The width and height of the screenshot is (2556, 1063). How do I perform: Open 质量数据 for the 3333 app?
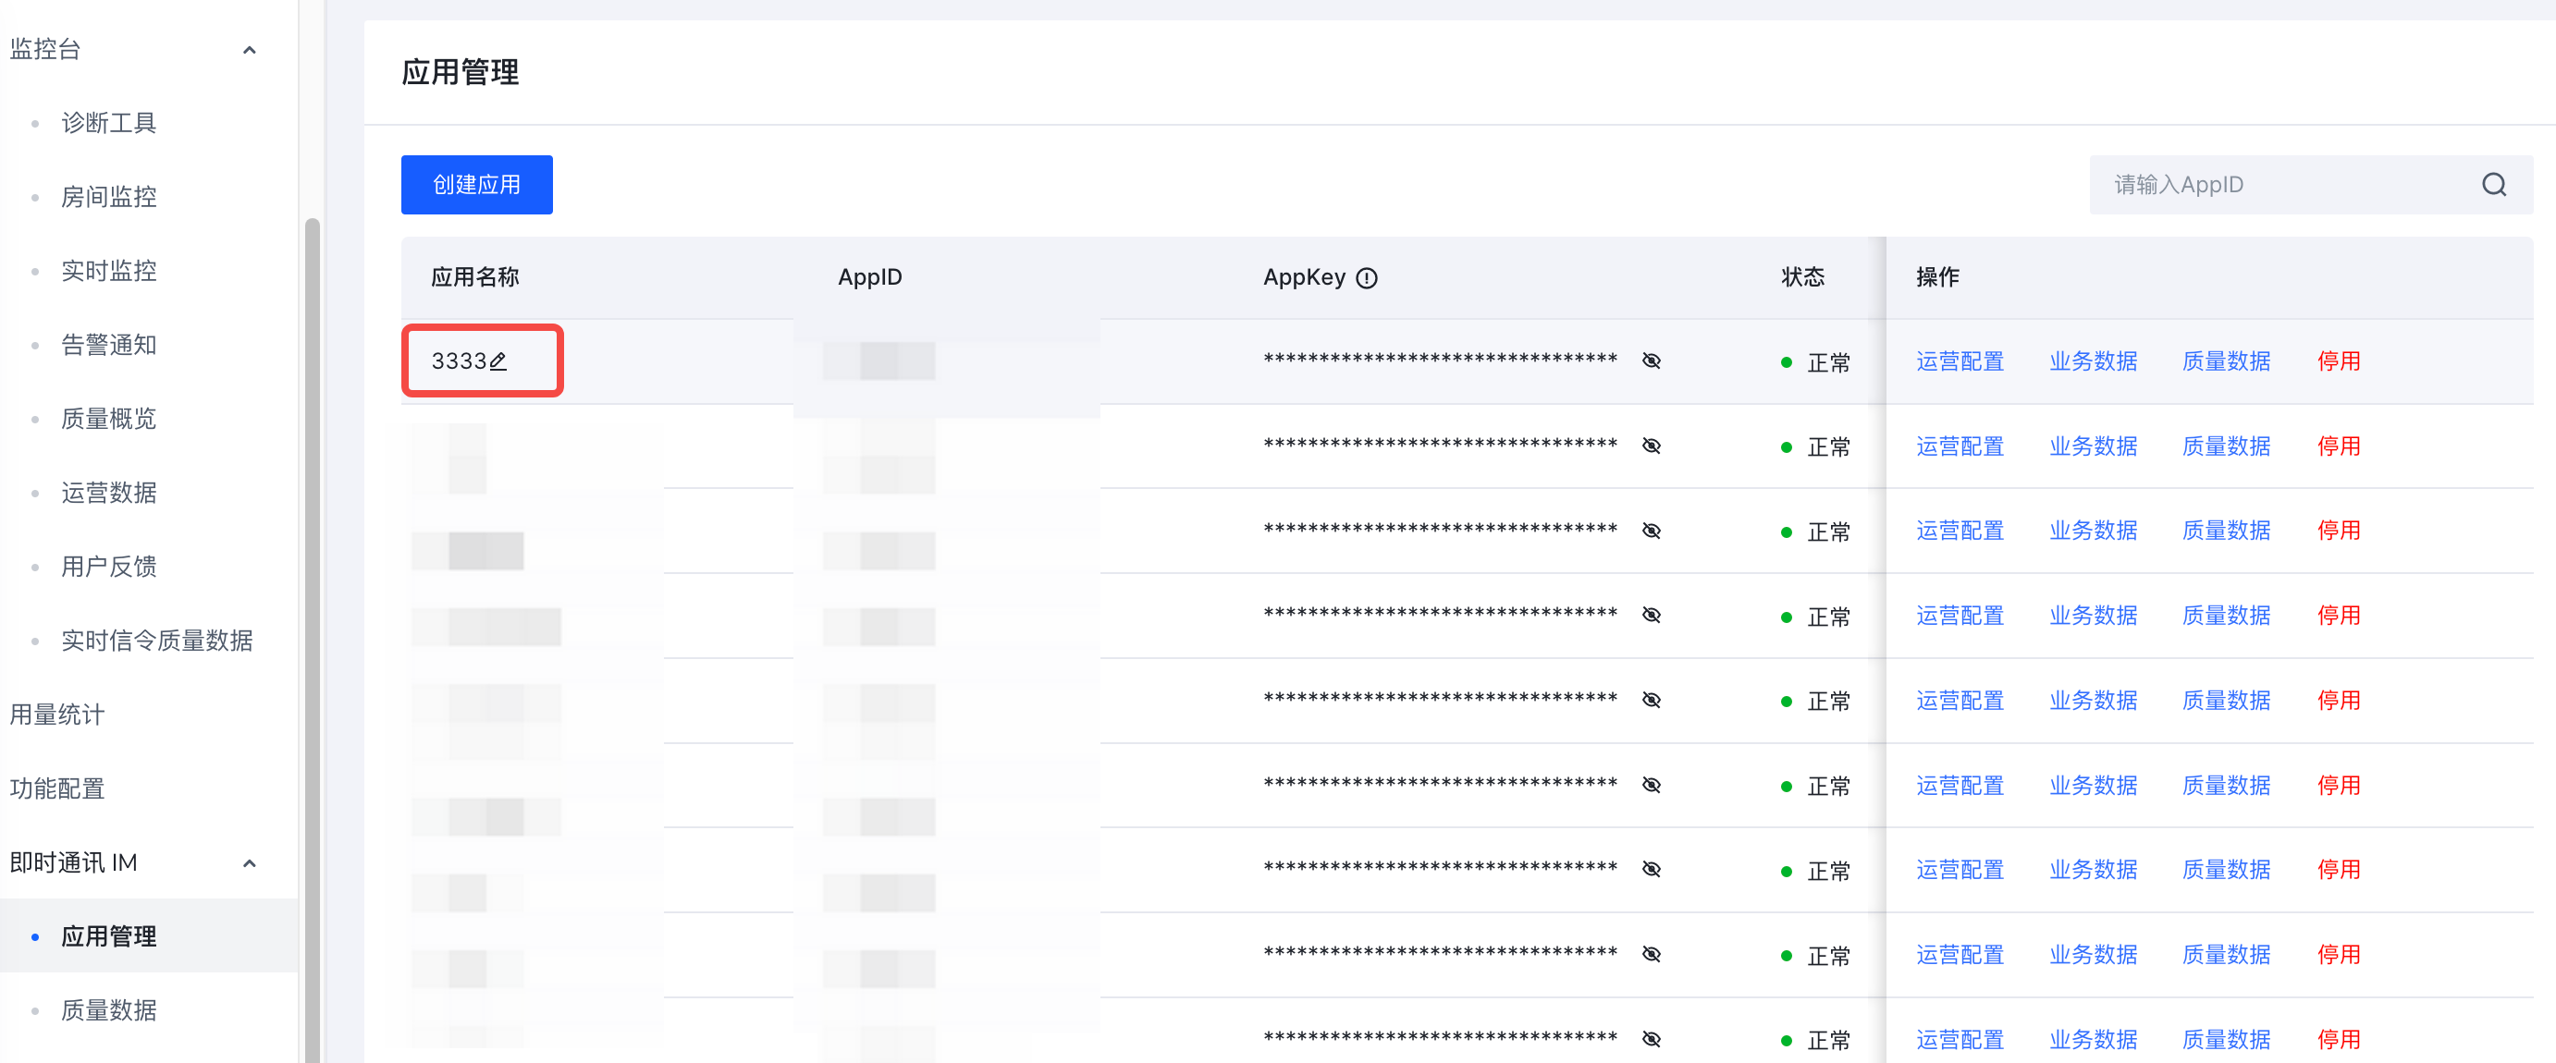(x=2226, y=360)
